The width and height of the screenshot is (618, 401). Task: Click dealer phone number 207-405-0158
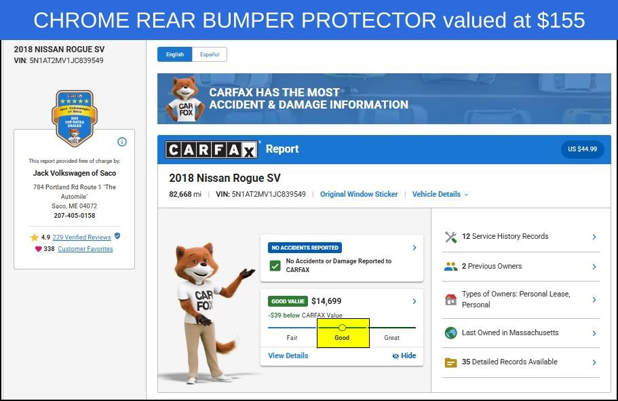click(x=75, y=216)
